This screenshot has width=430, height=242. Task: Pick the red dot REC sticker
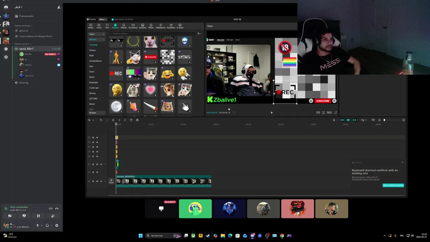tap(116, 73)
